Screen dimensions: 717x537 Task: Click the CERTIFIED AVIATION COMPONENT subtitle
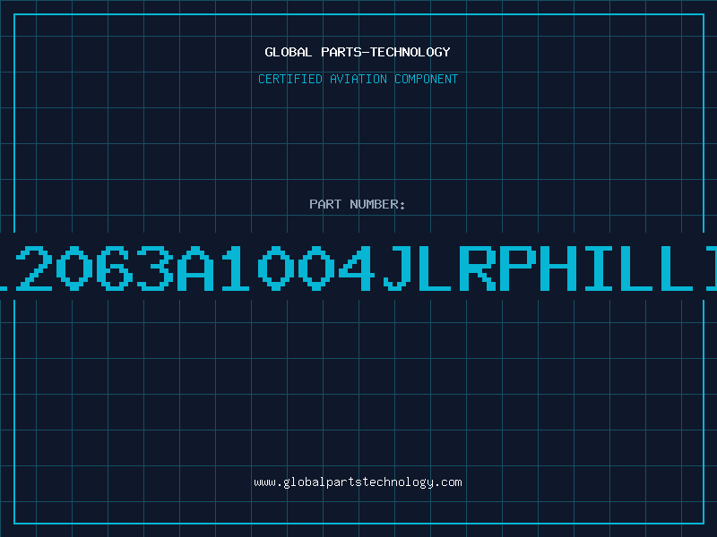coord(358,79)
